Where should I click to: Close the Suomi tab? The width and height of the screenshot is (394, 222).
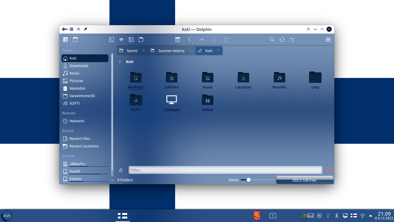pos(143,51)
